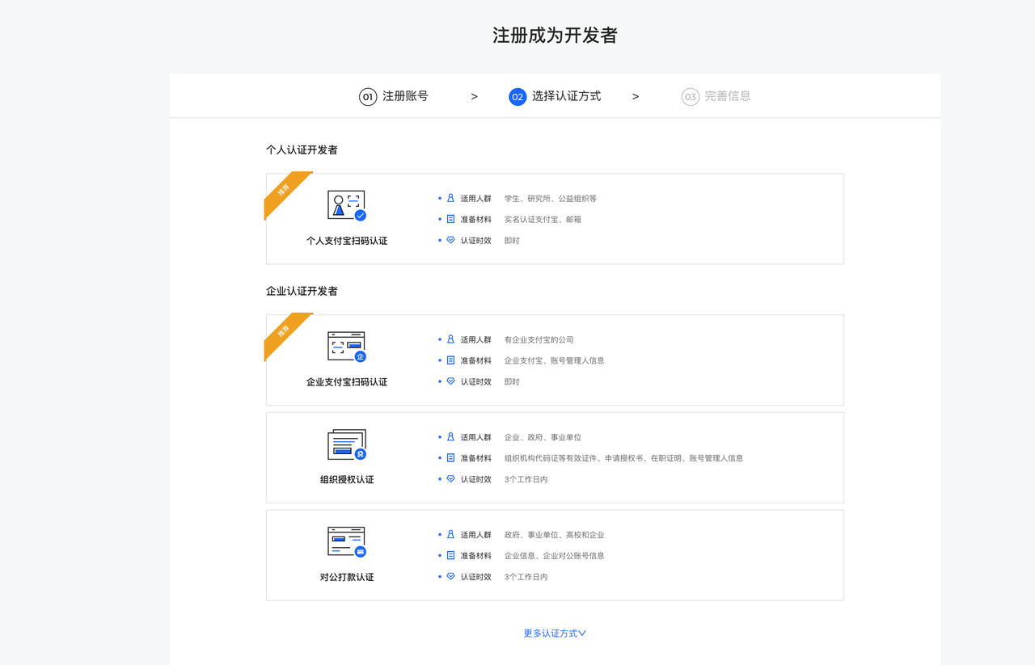Click 3个工作日内 in 组织授权认证 card

[x=526, y=480]
